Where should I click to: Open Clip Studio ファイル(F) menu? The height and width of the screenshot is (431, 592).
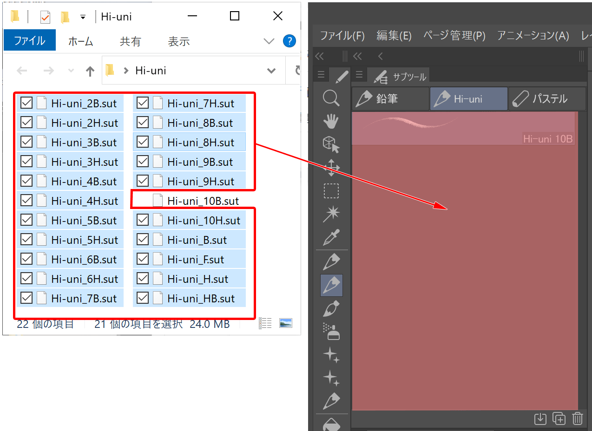pos(343,35)
